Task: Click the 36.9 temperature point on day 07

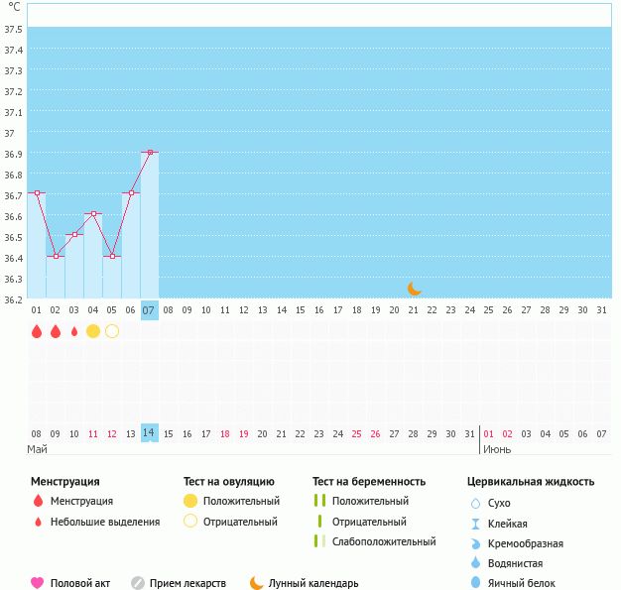Action: point(150,153)
